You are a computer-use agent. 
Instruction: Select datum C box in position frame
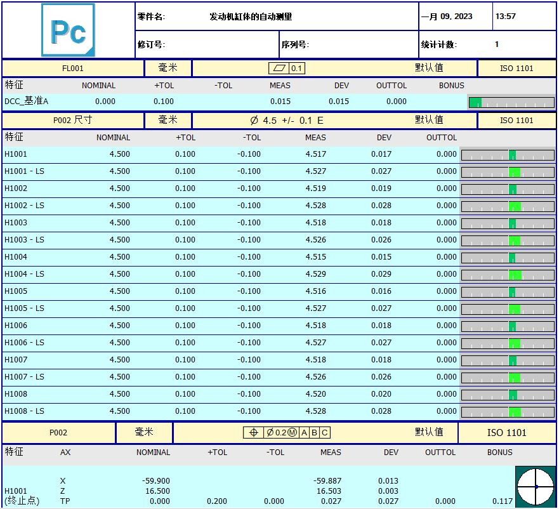click(324, 433)
